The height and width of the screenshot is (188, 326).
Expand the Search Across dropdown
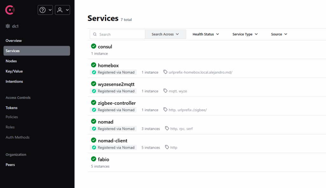[x=165, y=34]
